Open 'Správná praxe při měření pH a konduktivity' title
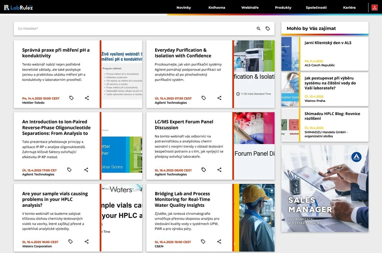The image size is (382, 253). pos(56,53)
